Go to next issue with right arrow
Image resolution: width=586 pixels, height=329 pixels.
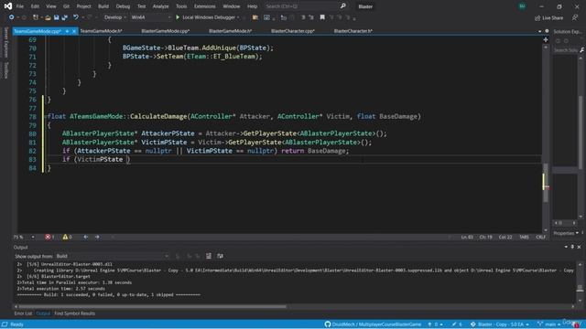tap(97, 237)
